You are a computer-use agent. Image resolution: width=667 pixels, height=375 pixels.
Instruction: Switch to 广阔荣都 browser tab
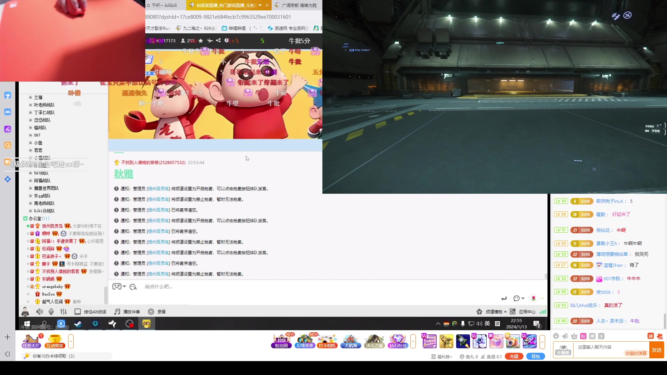(x=298, y=5)
